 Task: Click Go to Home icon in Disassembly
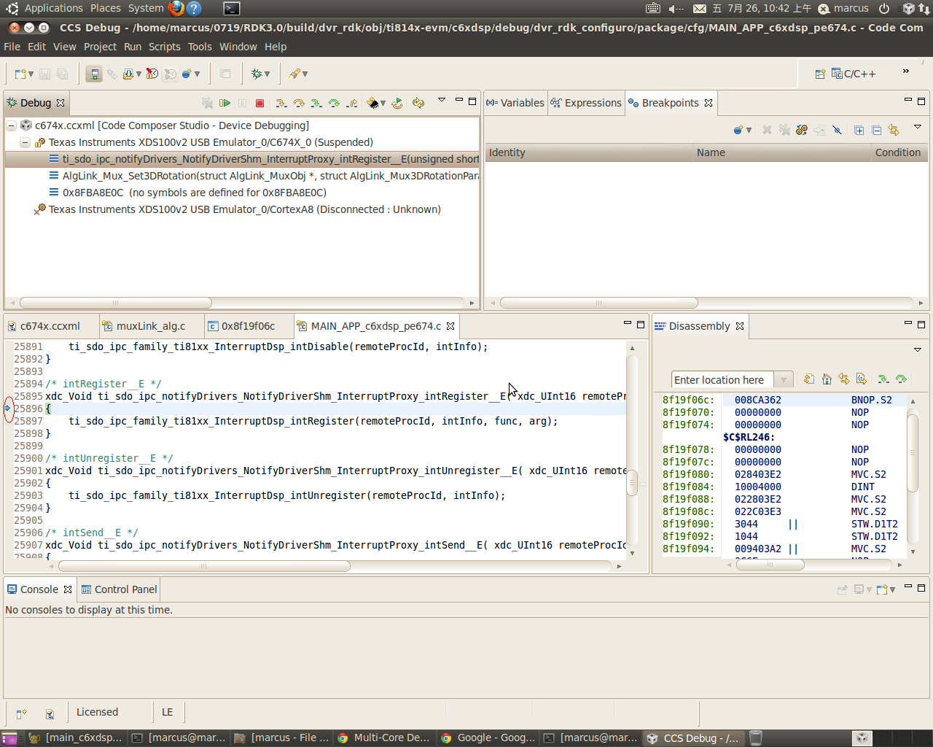[x=827, y=379]
